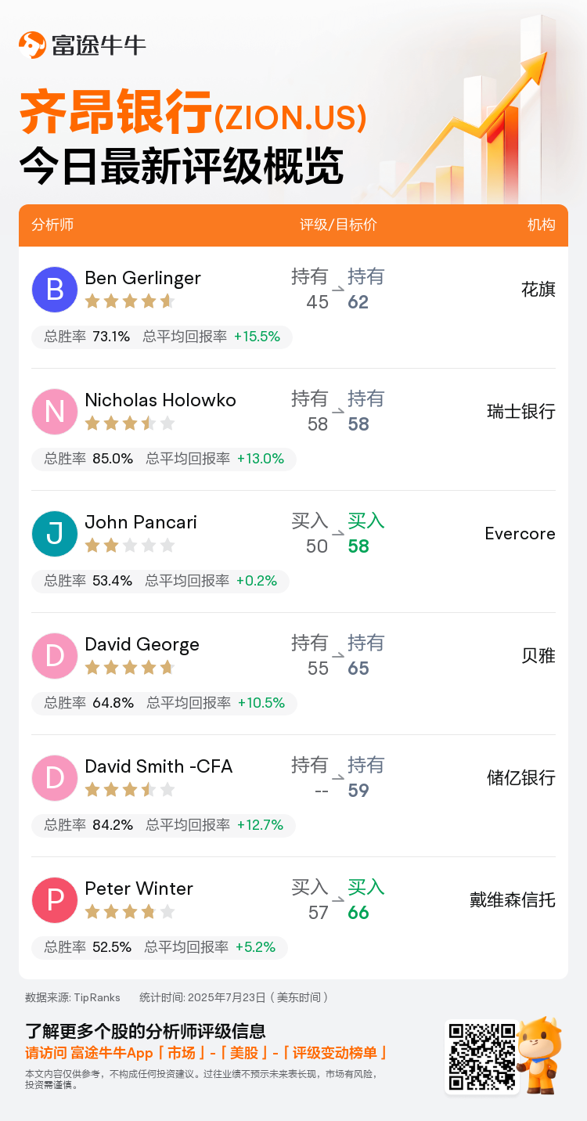The height and width of the screenshot is (1121, 587).
Task: Click the 分析师 column header
Action: [x=52, y=225]
